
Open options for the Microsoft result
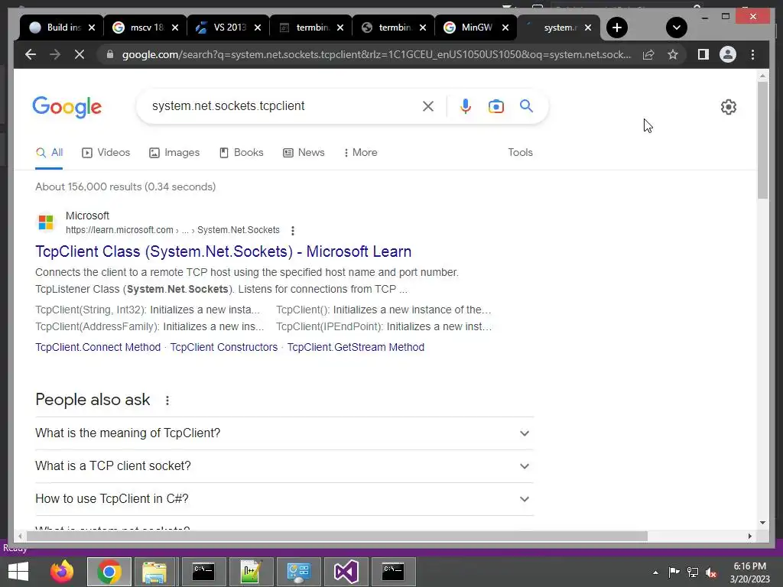coord(293,230)
